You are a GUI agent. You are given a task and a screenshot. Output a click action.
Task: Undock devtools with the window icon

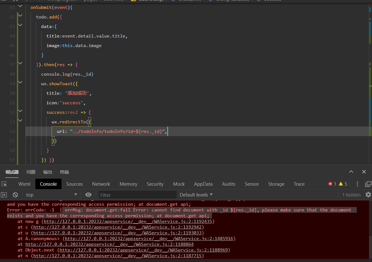click(368, 184)
